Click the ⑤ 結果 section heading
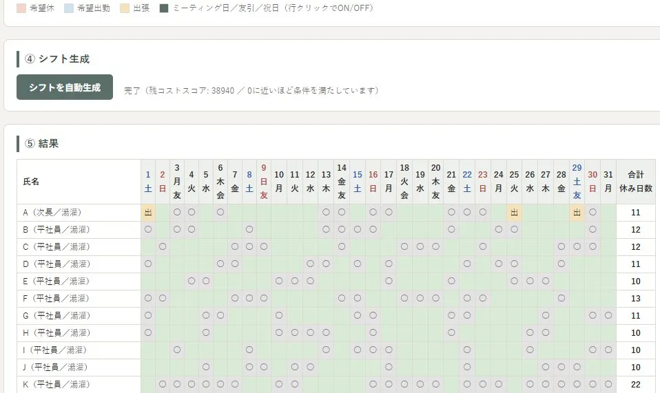This screenshot has height=393, width=660. 41,144
